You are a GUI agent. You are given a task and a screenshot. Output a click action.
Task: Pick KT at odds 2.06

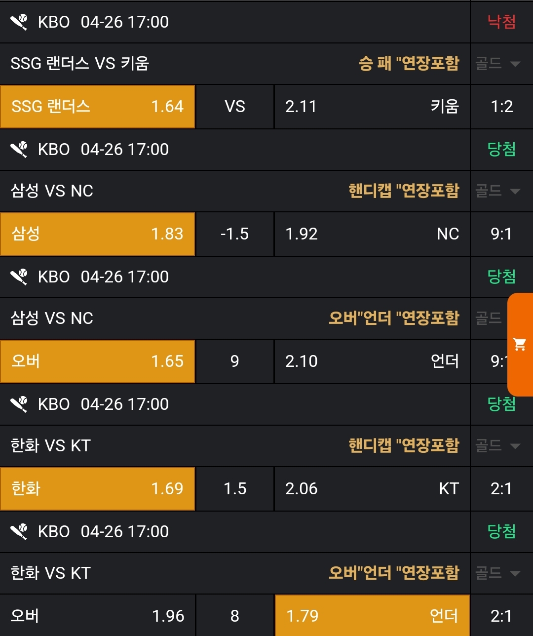pyautogui.click(x=372, y=489)
